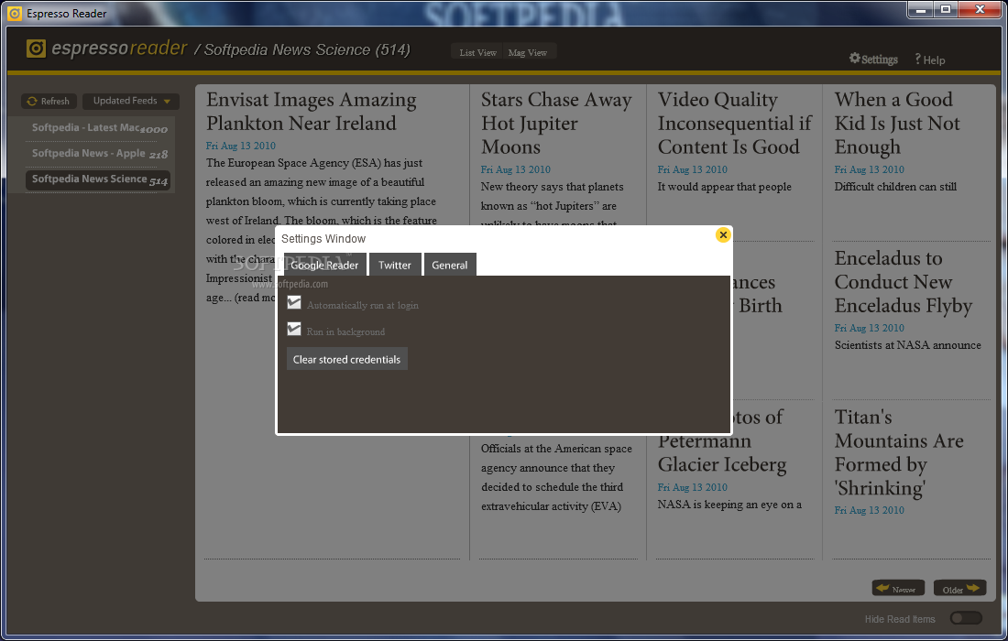Image resolution: width=1008 pixels, height=641 pixels.
Task: Click Fri Aug 13 2010 date under Envisat article
Action: click(x=240, y=146)
